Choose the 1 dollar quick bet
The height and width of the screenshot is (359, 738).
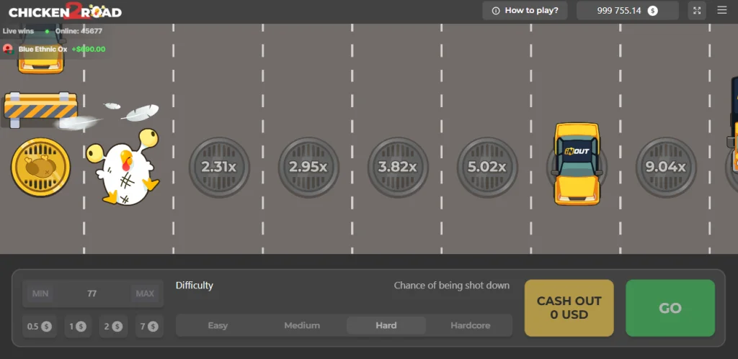coord(78,326)
